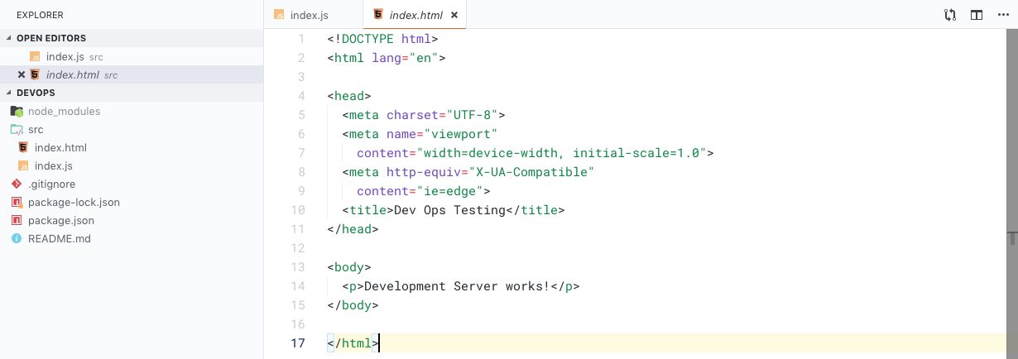Close the index.html editor tab
The height and width of the screenshot is (359, 1018).
[x=454, y=15]
